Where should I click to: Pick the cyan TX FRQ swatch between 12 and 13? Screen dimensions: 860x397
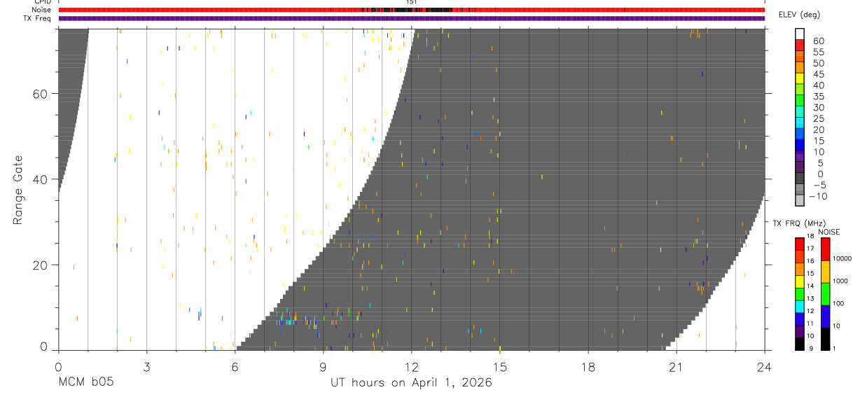[800, 306]
